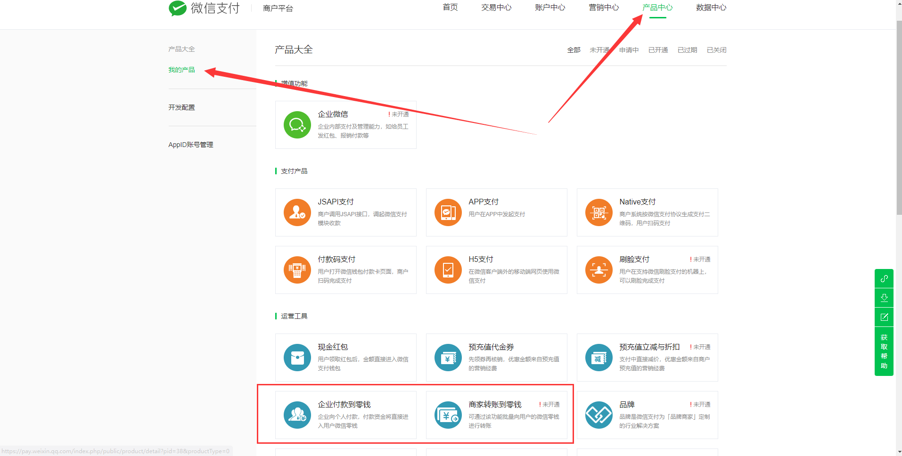Click the edit feedback icon in green sidebar
902x456 pixels.
(x=884, y=317)
